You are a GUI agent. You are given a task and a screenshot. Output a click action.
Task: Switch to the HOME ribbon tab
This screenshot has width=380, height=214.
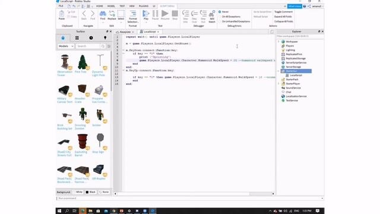tap(100, 6)
